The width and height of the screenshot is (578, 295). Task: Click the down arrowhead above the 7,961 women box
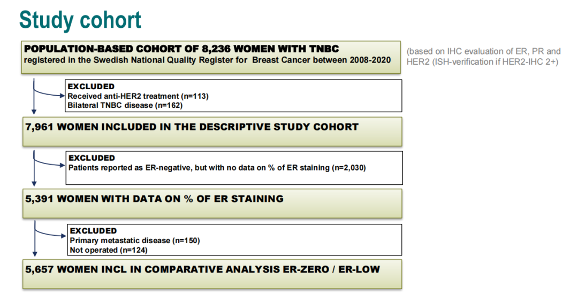click(34, 113)
